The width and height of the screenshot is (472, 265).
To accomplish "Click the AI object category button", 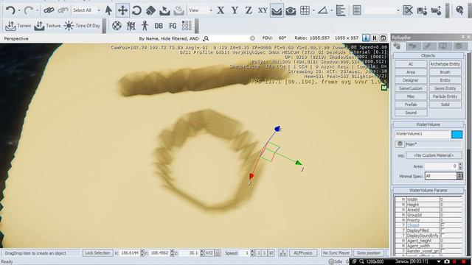I will pos(411,64).
